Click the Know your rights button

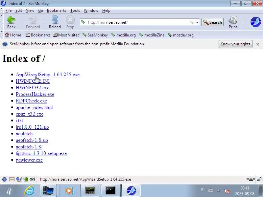point(235,44)
